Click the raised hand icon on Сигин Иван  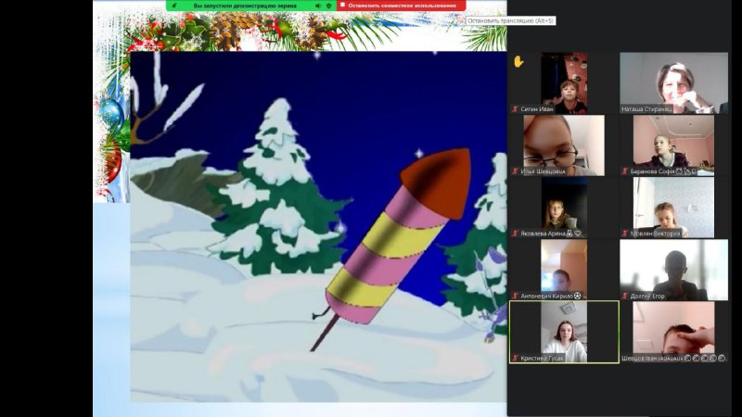coord(518,61)
